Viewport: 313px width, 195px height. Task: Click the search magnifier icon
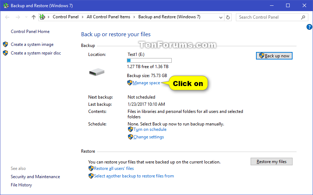coord(303,17)
